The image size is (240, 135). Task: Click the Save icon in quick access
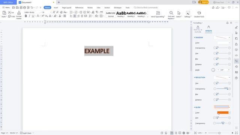click(x=17, y=7)
